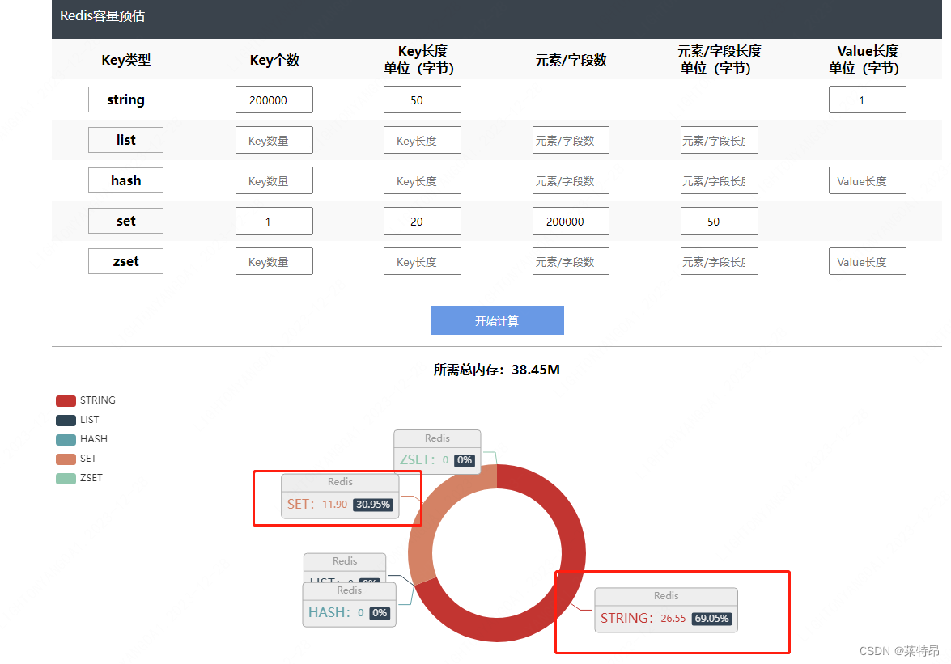
Task: Click the tooltip showing SET 30.95%
Action: 339,496
